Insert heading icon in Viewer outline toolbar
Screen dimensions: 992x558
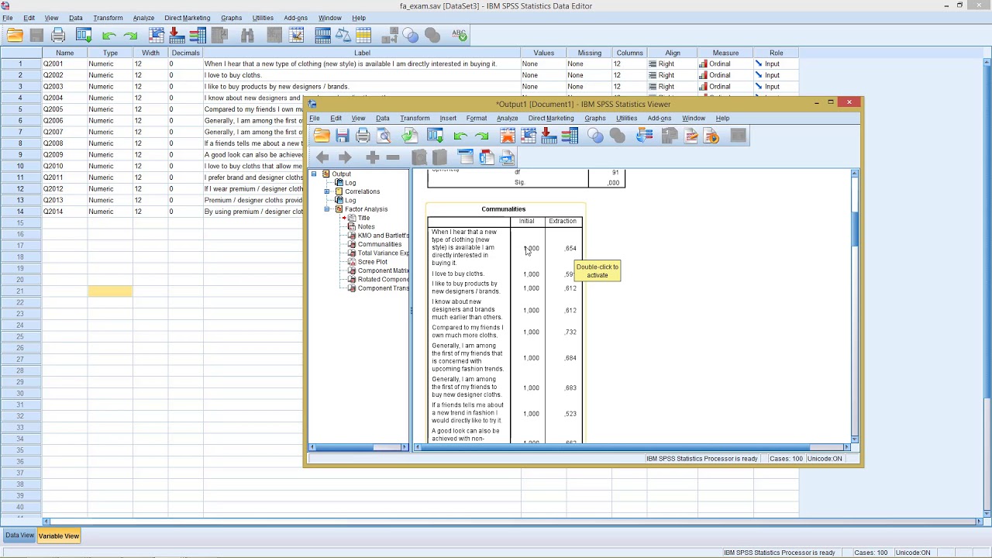[466, 157]
